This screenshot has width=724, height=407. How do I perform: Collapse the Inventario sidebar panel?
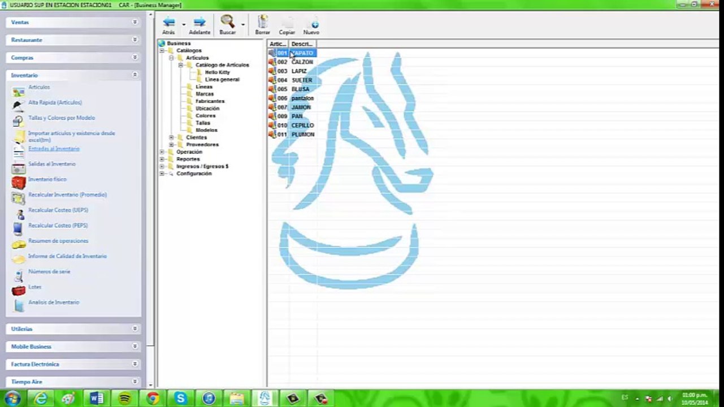[135, 75]
